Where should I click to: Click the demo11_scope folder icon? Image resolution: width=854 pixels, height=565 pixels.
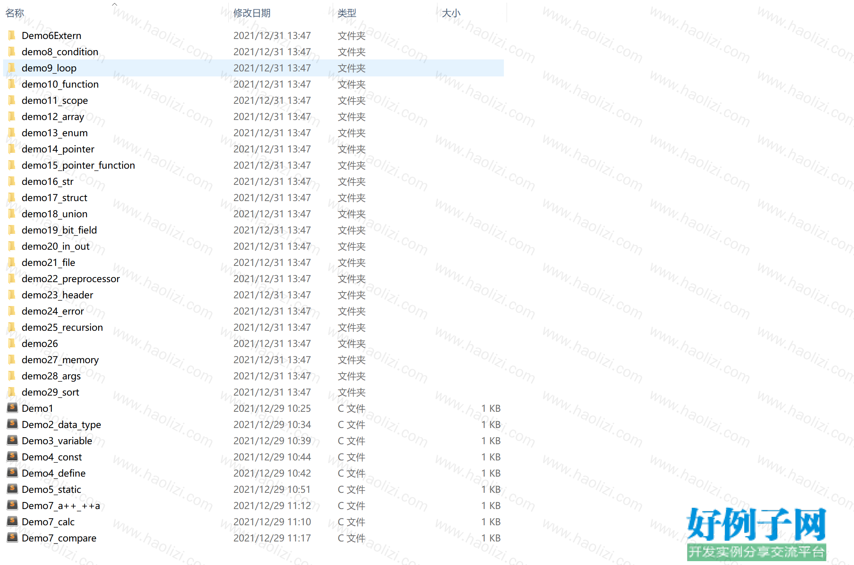(12, 100)
